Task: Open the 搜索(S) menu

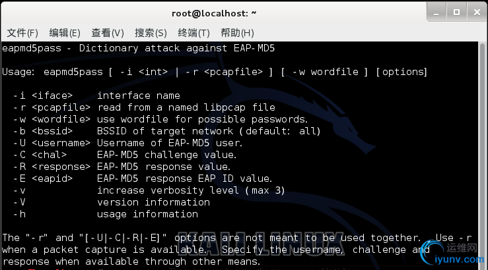Action: (151, 33)
